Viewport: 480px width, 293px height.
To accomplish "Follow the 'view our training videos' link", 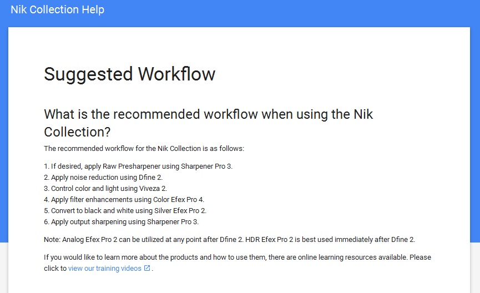I will (105, 268).
